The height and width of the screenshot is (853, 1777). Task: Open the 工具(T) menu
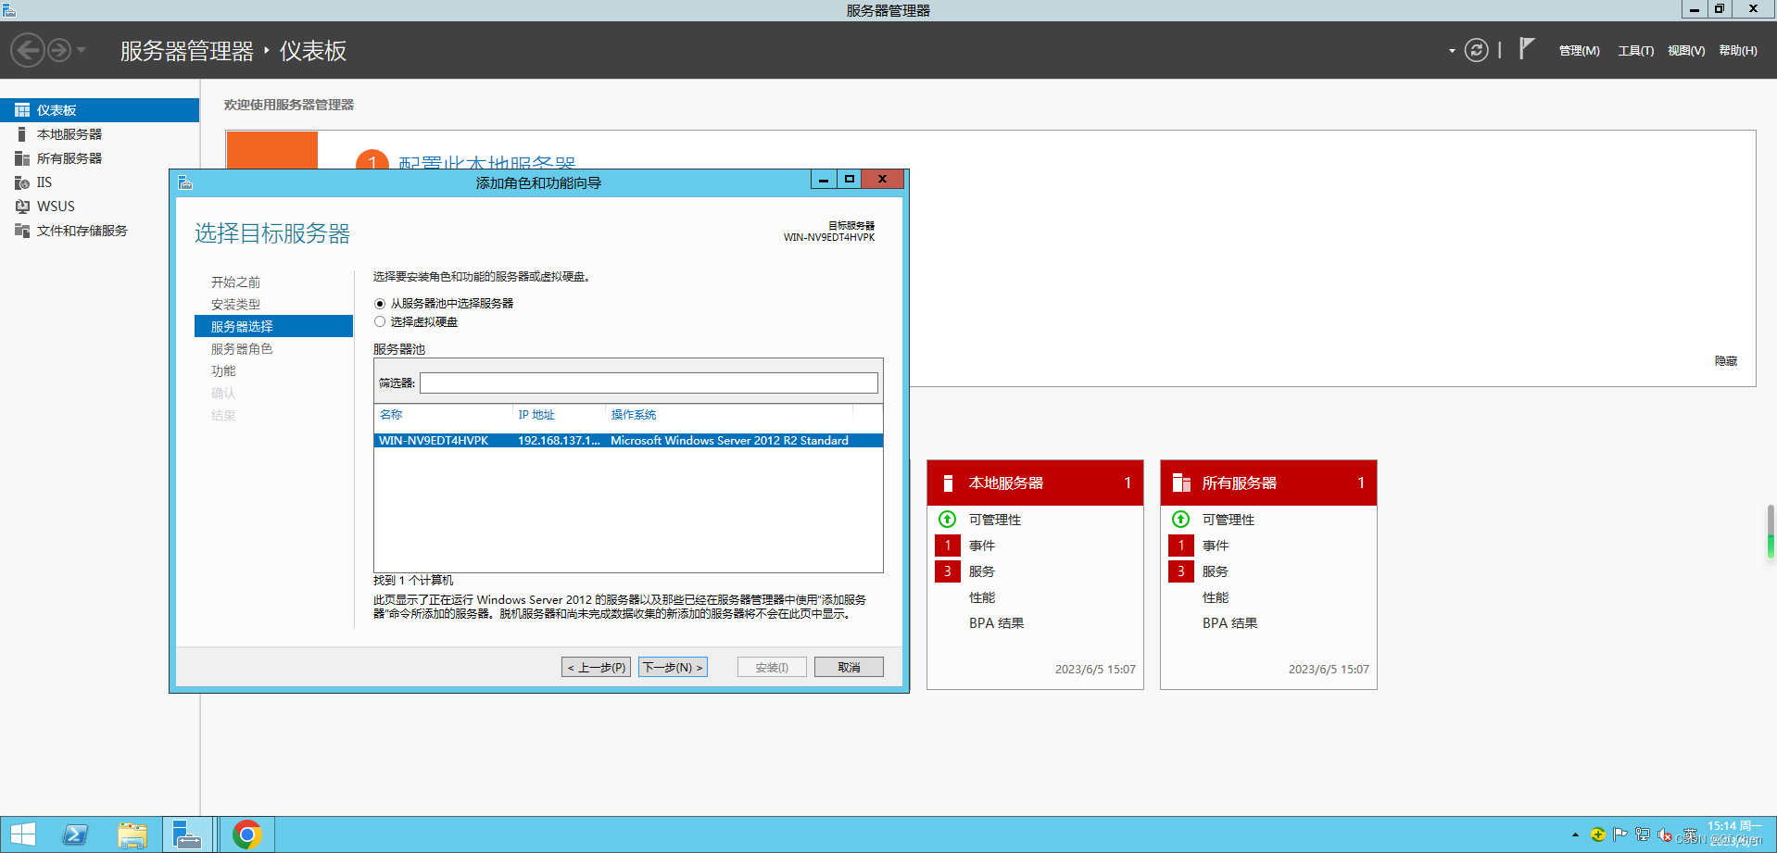point(1635,51)
